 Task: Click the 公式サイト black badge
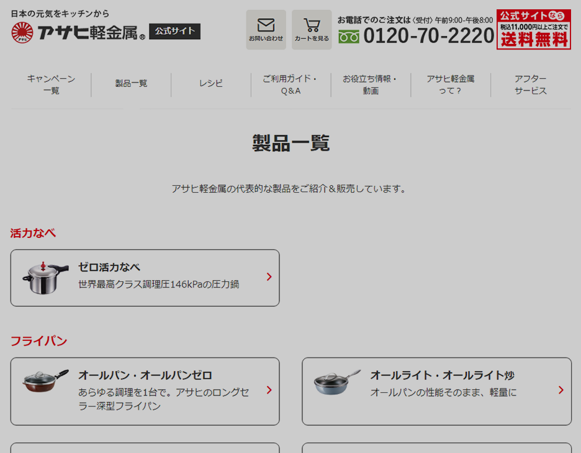tap(175, 31)
